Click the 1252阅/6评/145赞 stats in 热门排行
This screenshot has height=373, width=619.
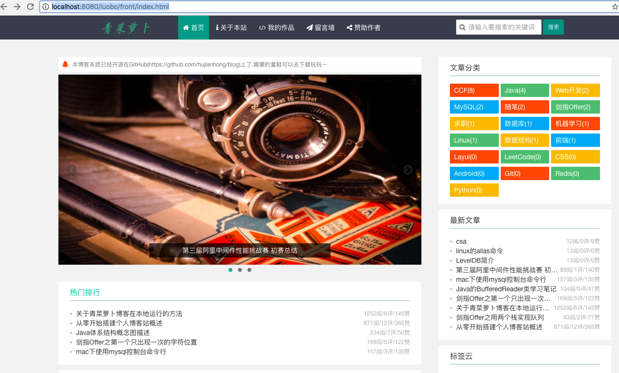[x=387, y=314]
